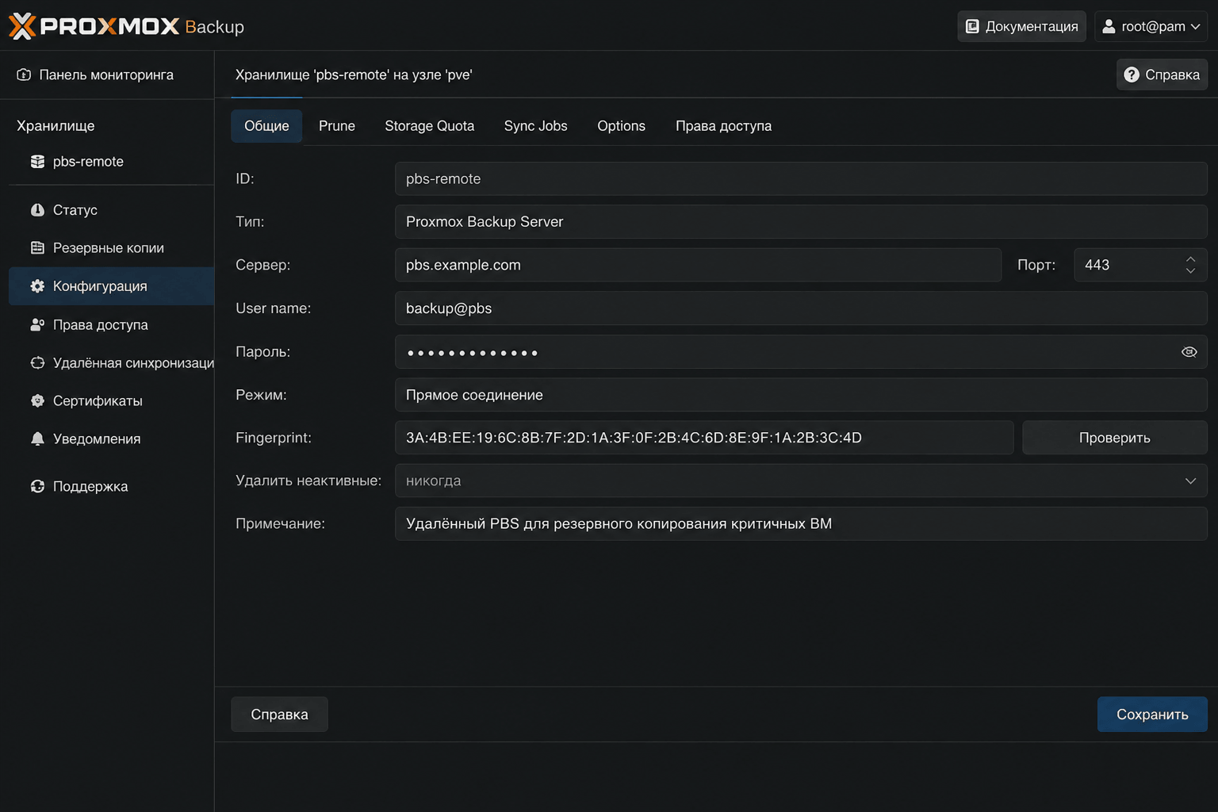Go to the Sync Jobs tab

536,126
